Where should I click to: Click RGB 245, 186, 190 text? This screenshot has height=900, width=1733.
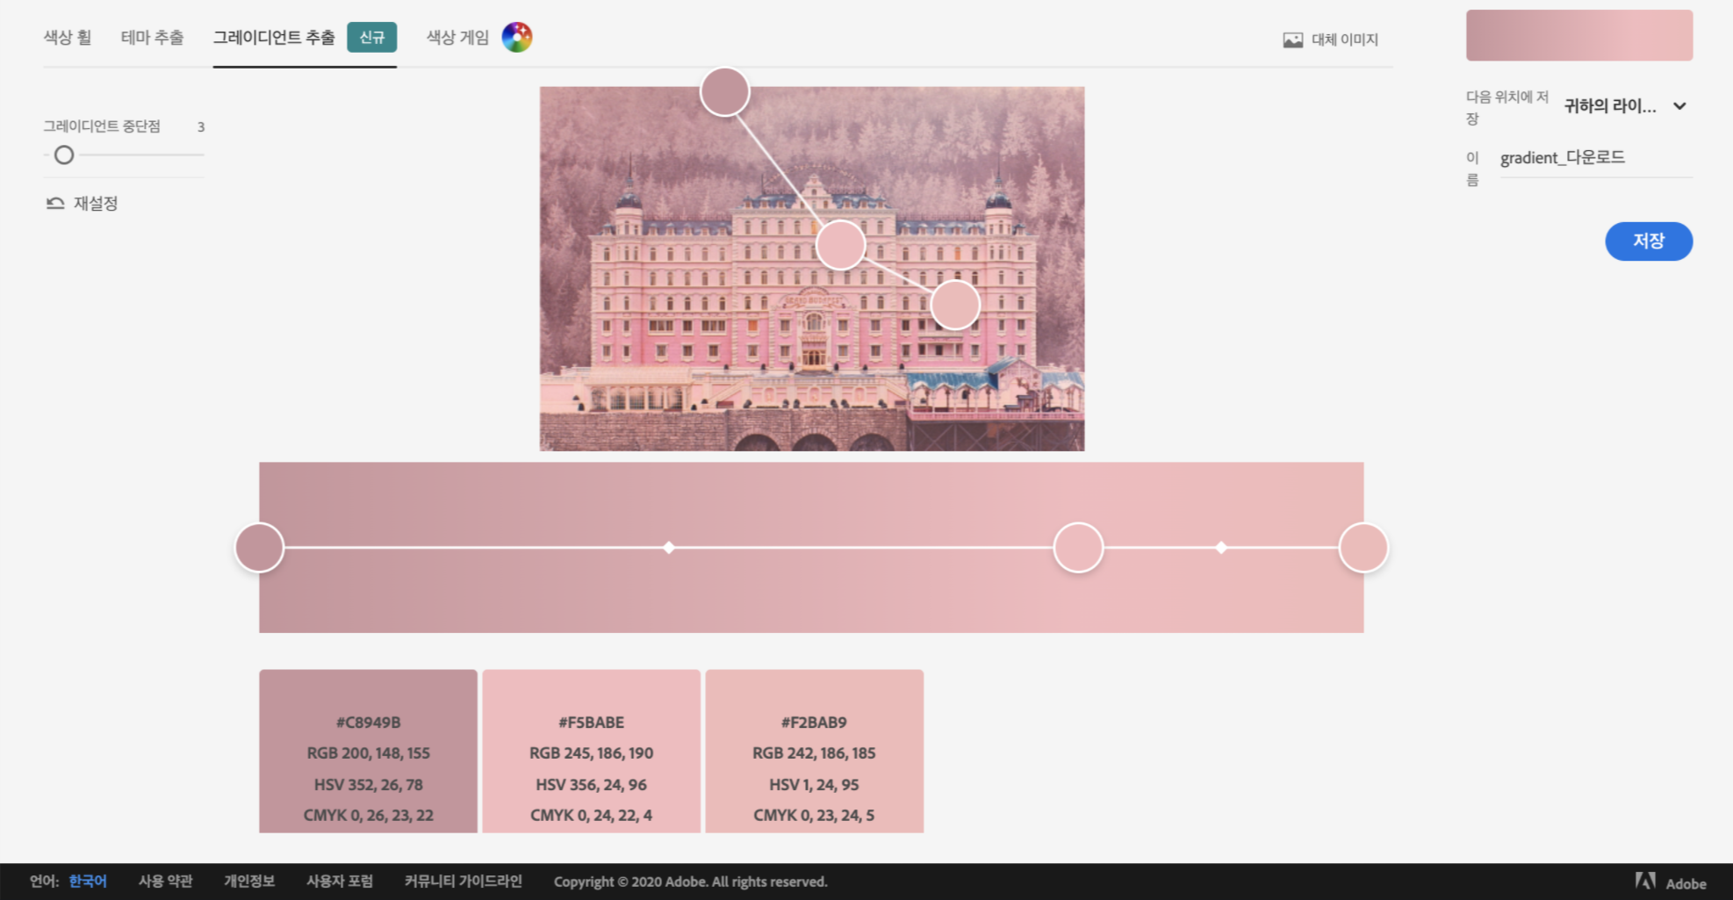click(592, 753)
